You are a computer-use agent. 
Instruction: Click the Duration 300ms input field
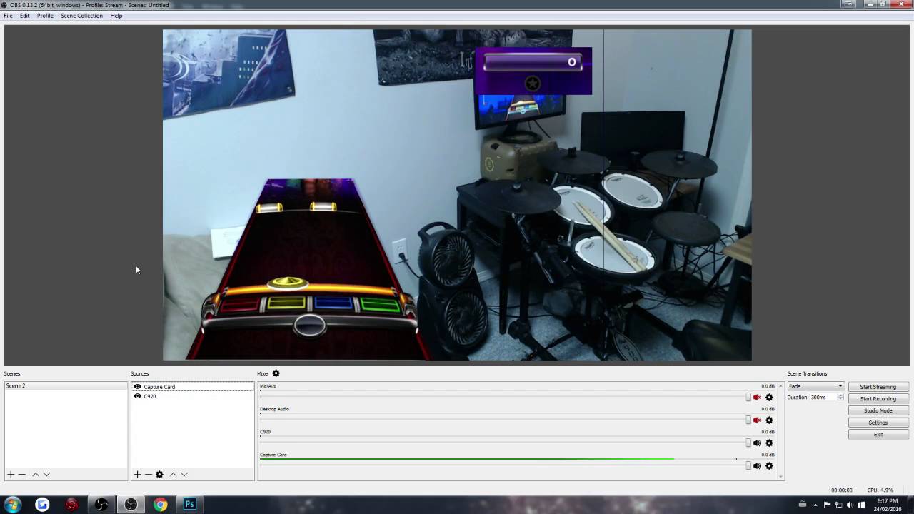[823, 398]
